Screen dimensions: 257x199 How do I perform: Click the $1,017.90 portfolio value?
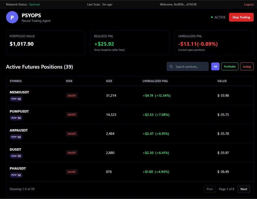(x=22, y=44)
